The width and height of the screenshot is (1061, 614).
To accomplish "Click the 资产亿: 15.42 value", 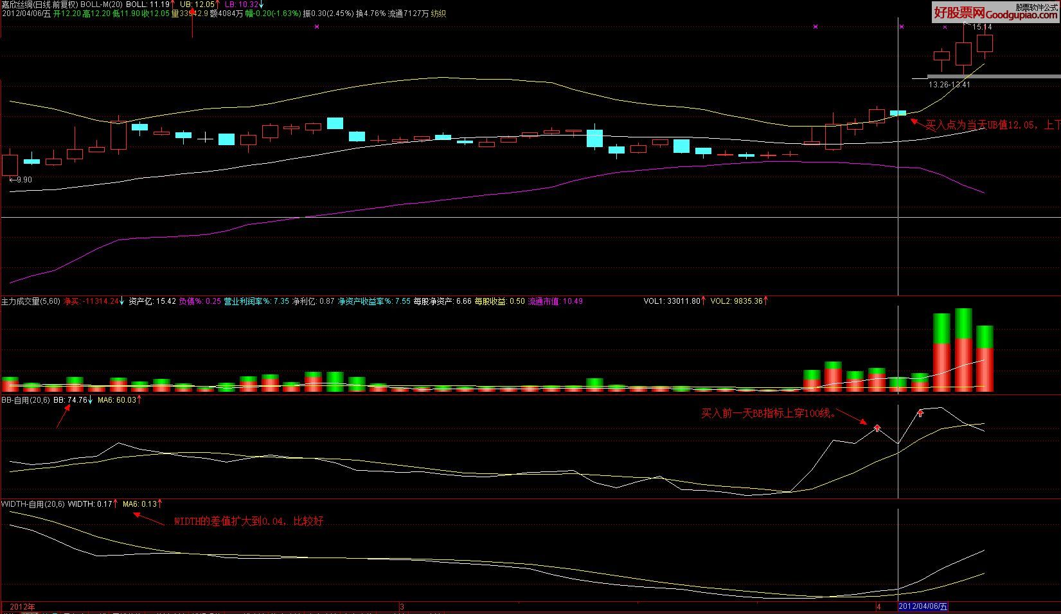I will [152, 301].
